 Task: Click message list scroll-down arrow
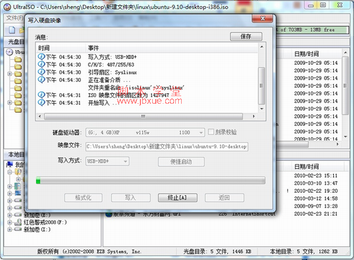pos(261,109)
